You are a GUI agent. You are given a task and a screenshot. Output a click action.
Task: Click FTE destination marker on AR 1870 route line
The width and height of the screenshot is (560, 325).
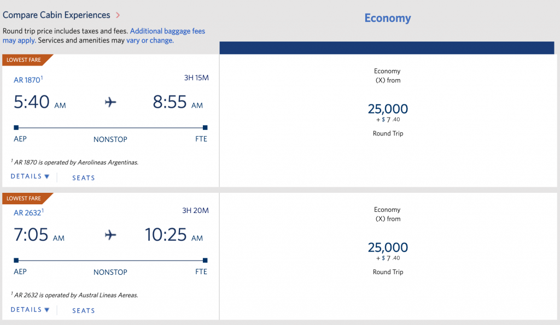pyautogui.click(x=205, y=127)
